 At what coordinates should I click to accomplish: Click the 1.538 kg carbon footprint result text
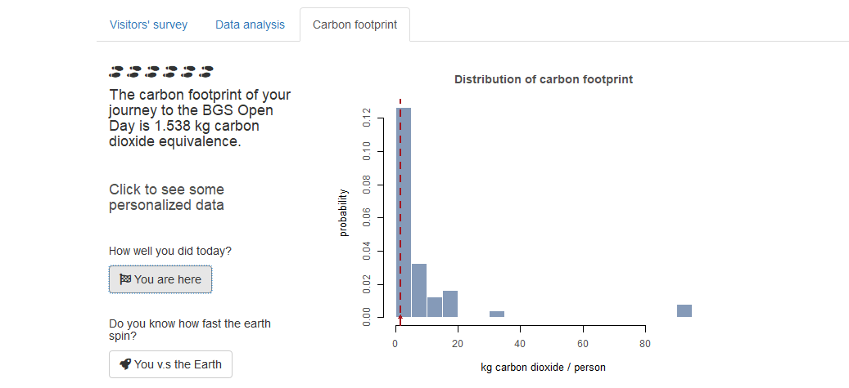coord(199,118)
